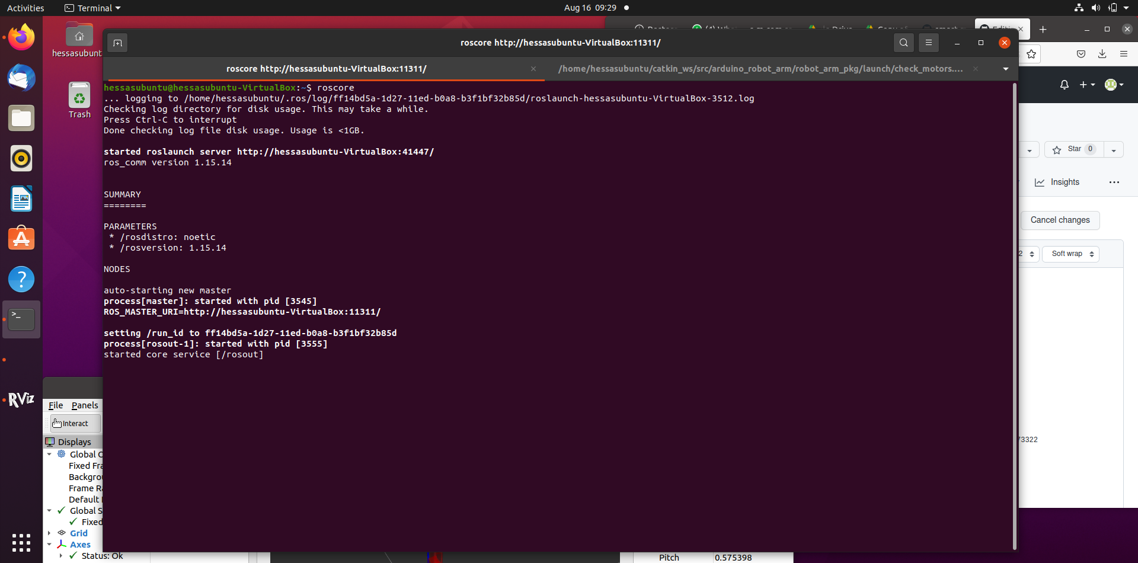Switch to RViz via dock icon
Image resolution: width=1138 pixels, height=563 pixels.
[x=21, y=400]
